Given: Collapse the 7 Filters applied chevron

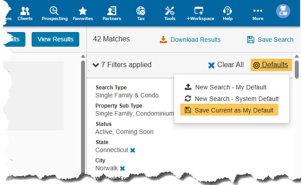Looking at the screenshot, I should [96, 65].
